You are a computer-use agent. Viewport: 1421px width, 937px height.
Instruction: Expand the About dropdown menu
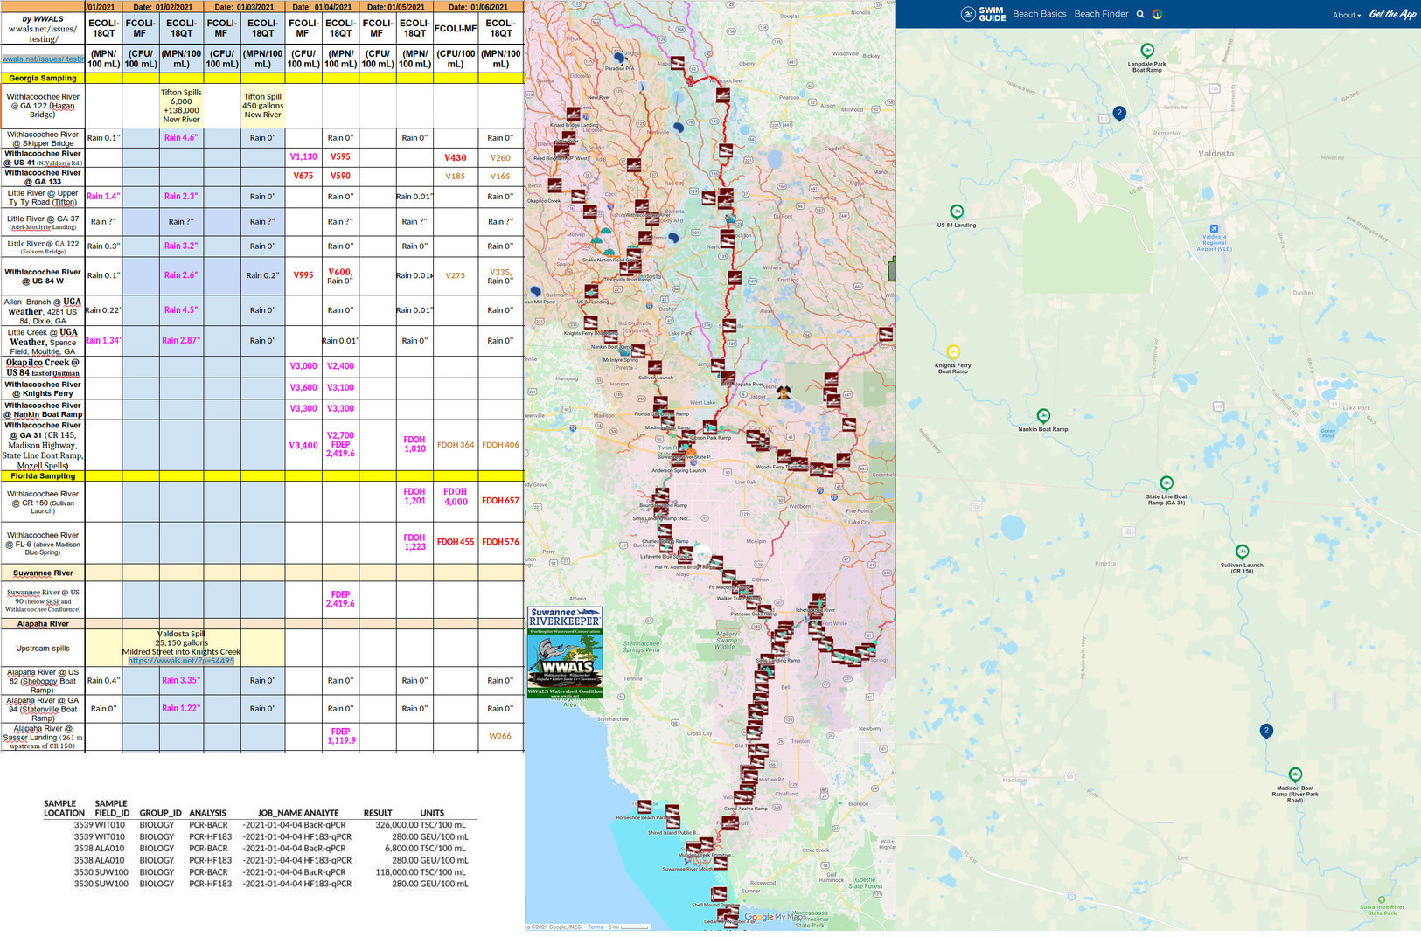pyautogui.click(x=1346, y=15)
